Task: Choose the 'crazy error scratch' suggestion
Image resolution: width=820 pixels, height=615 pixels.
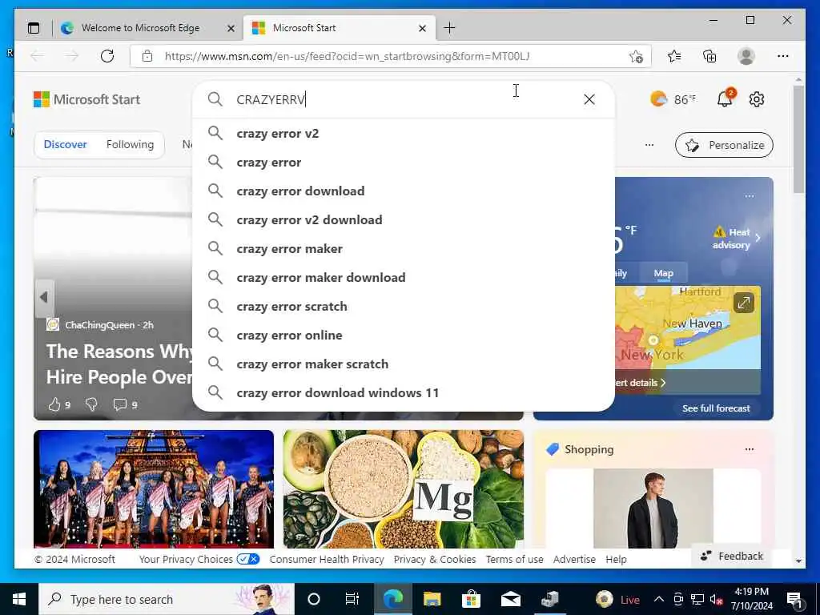Action: [404, 306]
